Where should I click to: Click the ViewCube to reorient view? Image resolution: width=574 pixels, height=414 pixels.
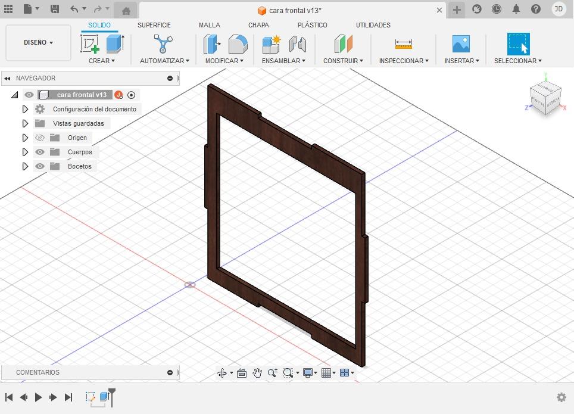[x=545, y=97]
